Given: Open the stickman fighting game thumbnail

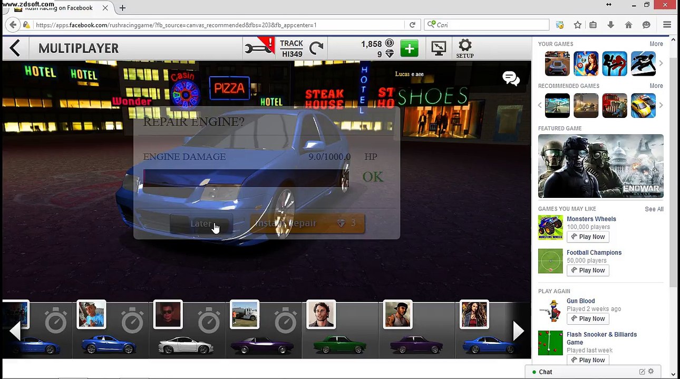Looking at the screenshot, I should [615, 64].
